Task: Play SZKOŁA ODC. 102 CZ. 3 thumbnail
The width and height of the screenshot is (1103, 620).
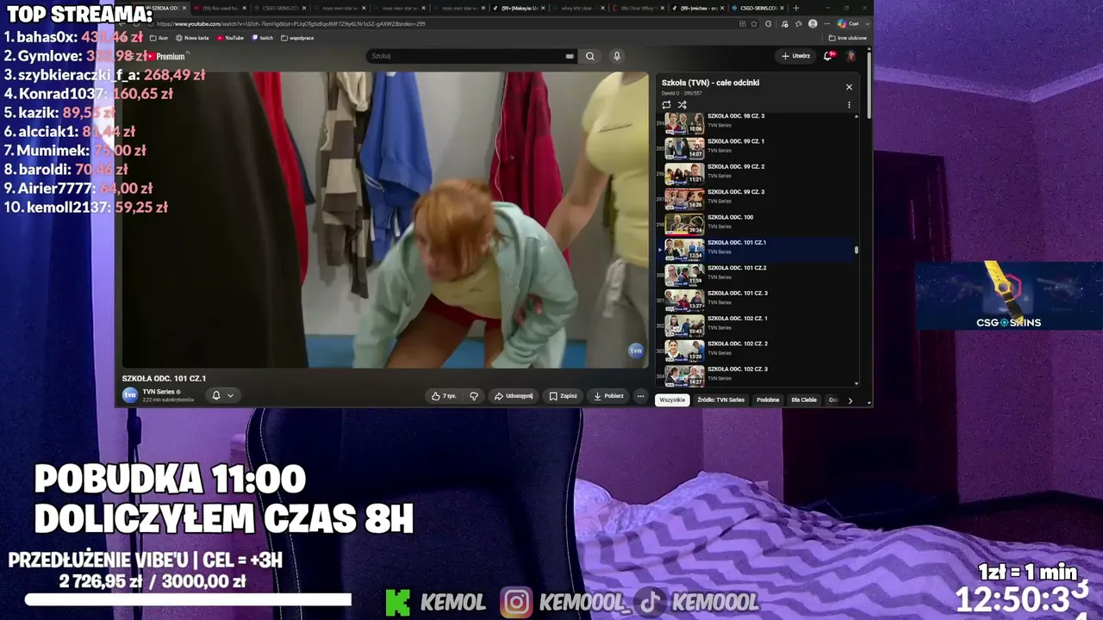Action: click(684, 376)
